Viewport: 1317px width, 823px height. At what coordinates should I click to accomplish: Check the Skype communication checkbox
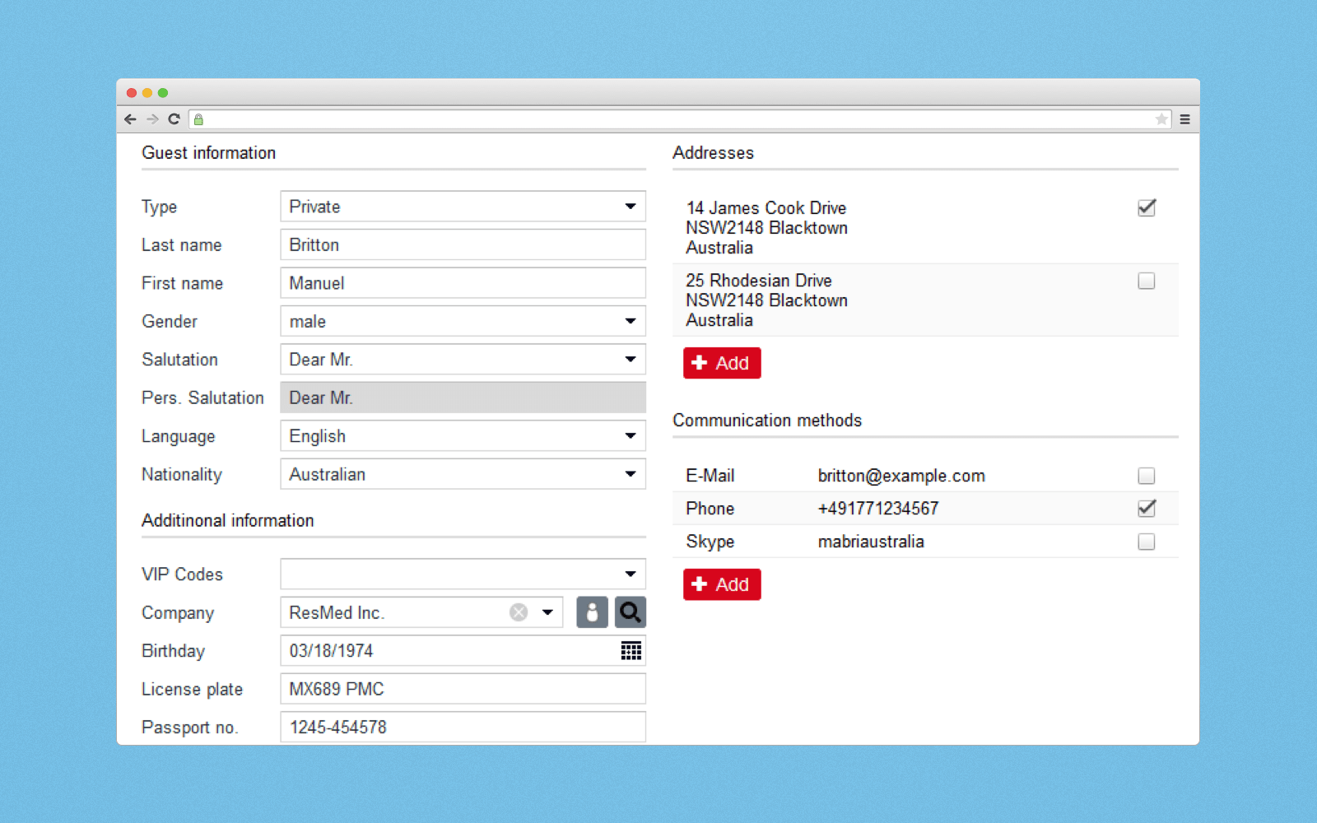point(1147,542)
